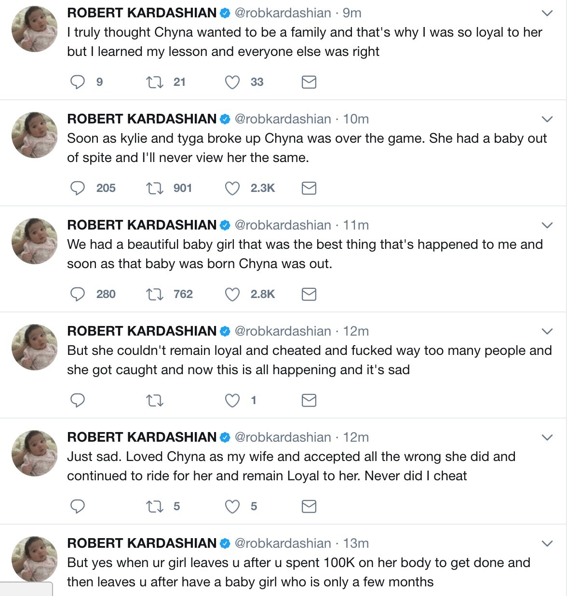Show more options for the 10m tweet
The width and height of the screenshot is (567, 596).
coord(547,119)
